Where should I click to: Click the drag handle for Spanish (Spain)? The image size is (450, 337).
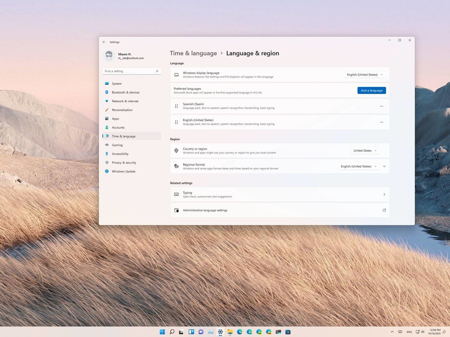click(176, 106)
